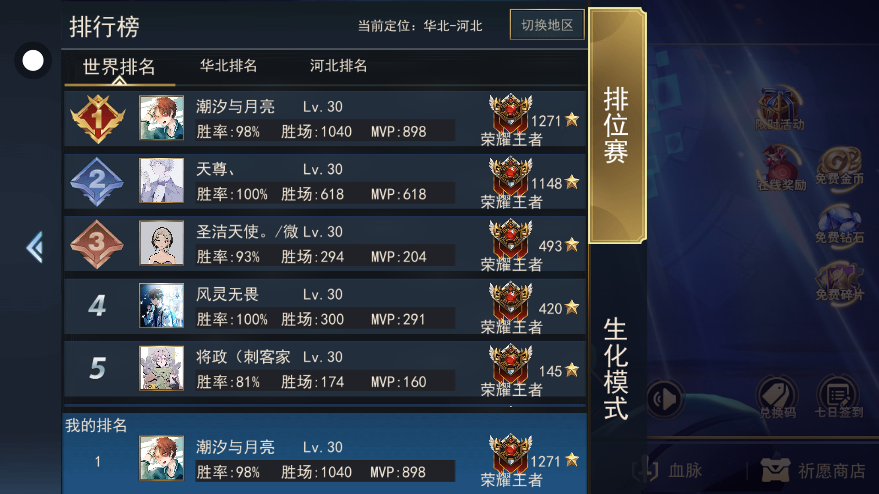The height and width of the screenshot is (494, 879).
Task: Switch to the 华北排名 tab
Action: 228,66
